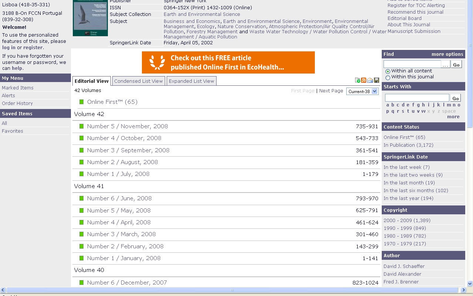Select the Within all content radio button

[388, 71]
